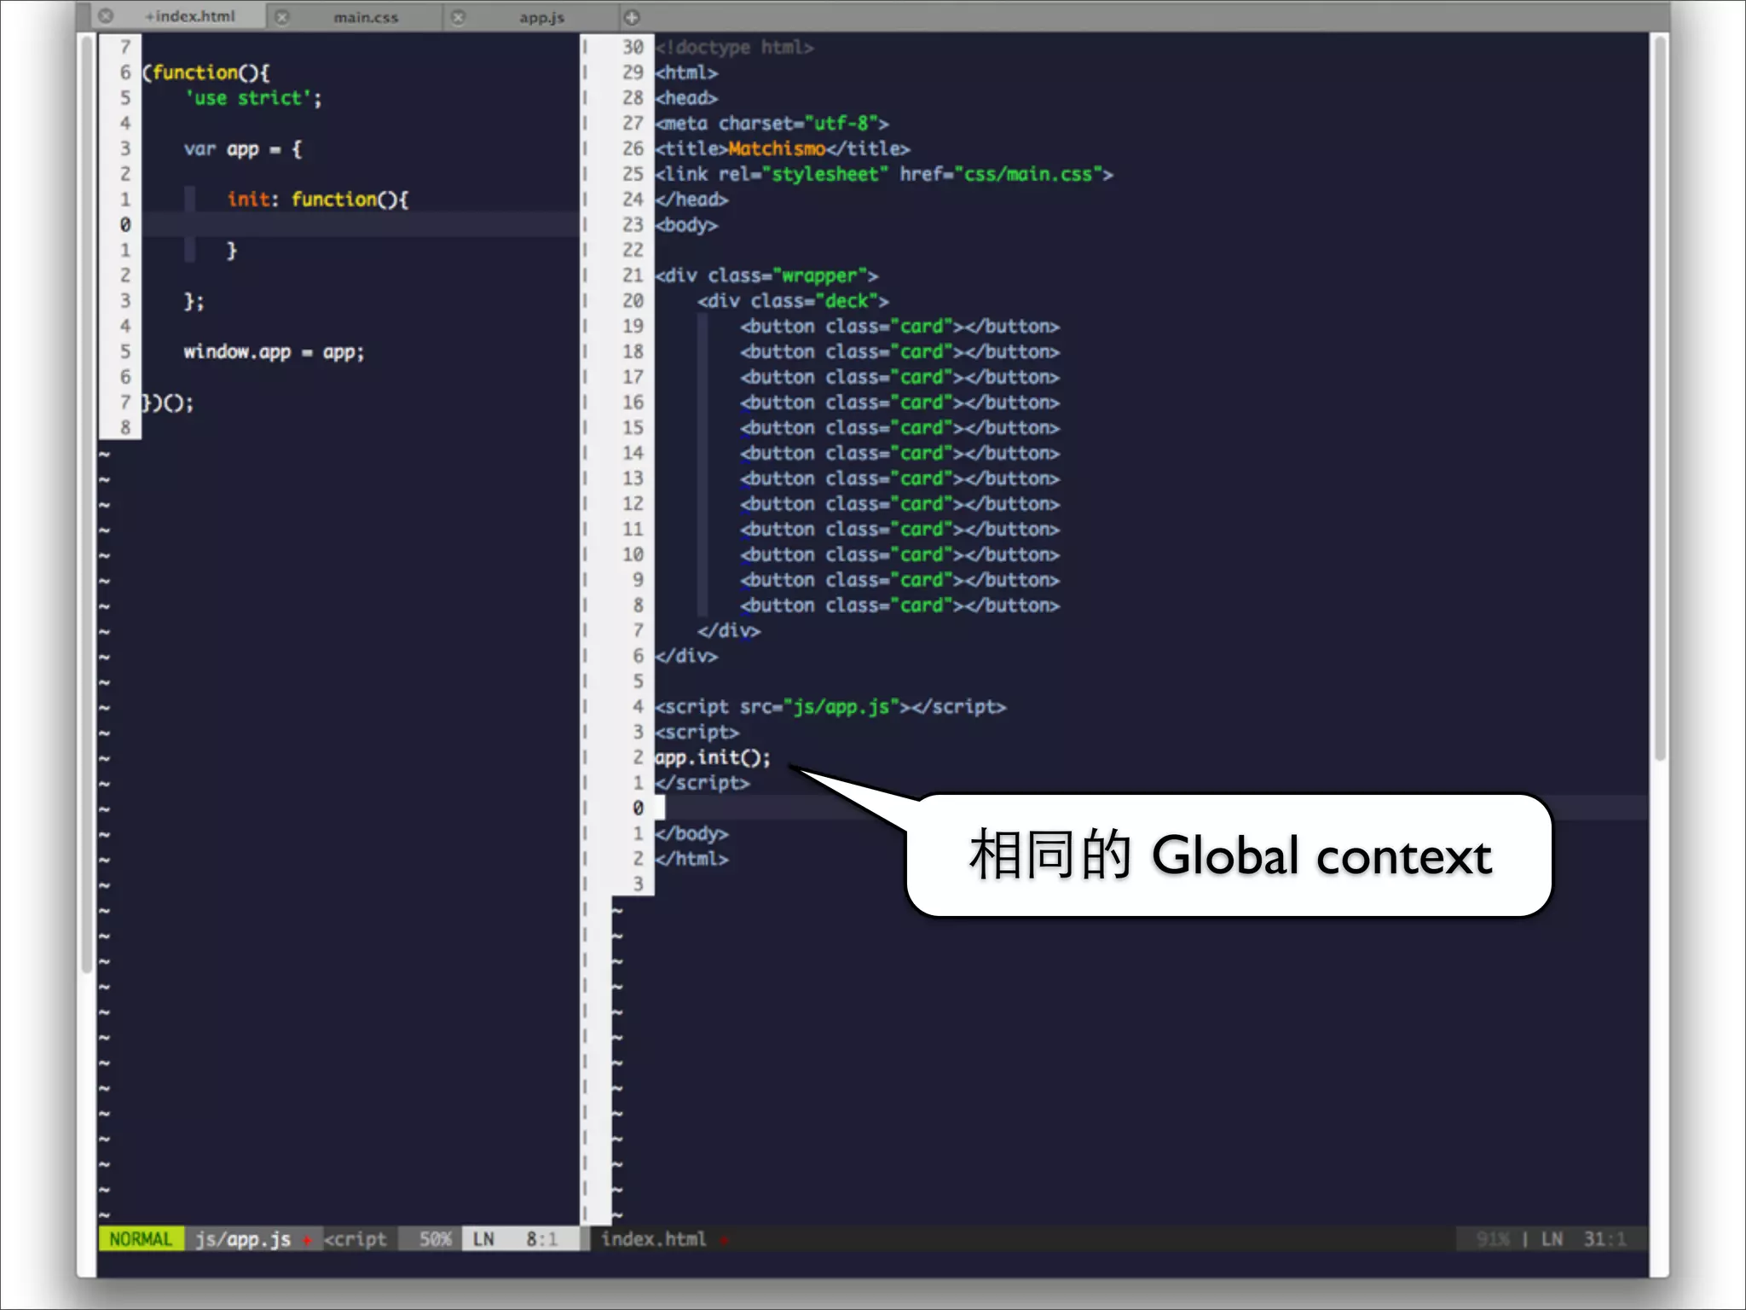Place cursor on 'use strict' line

[x=253, y=98]
